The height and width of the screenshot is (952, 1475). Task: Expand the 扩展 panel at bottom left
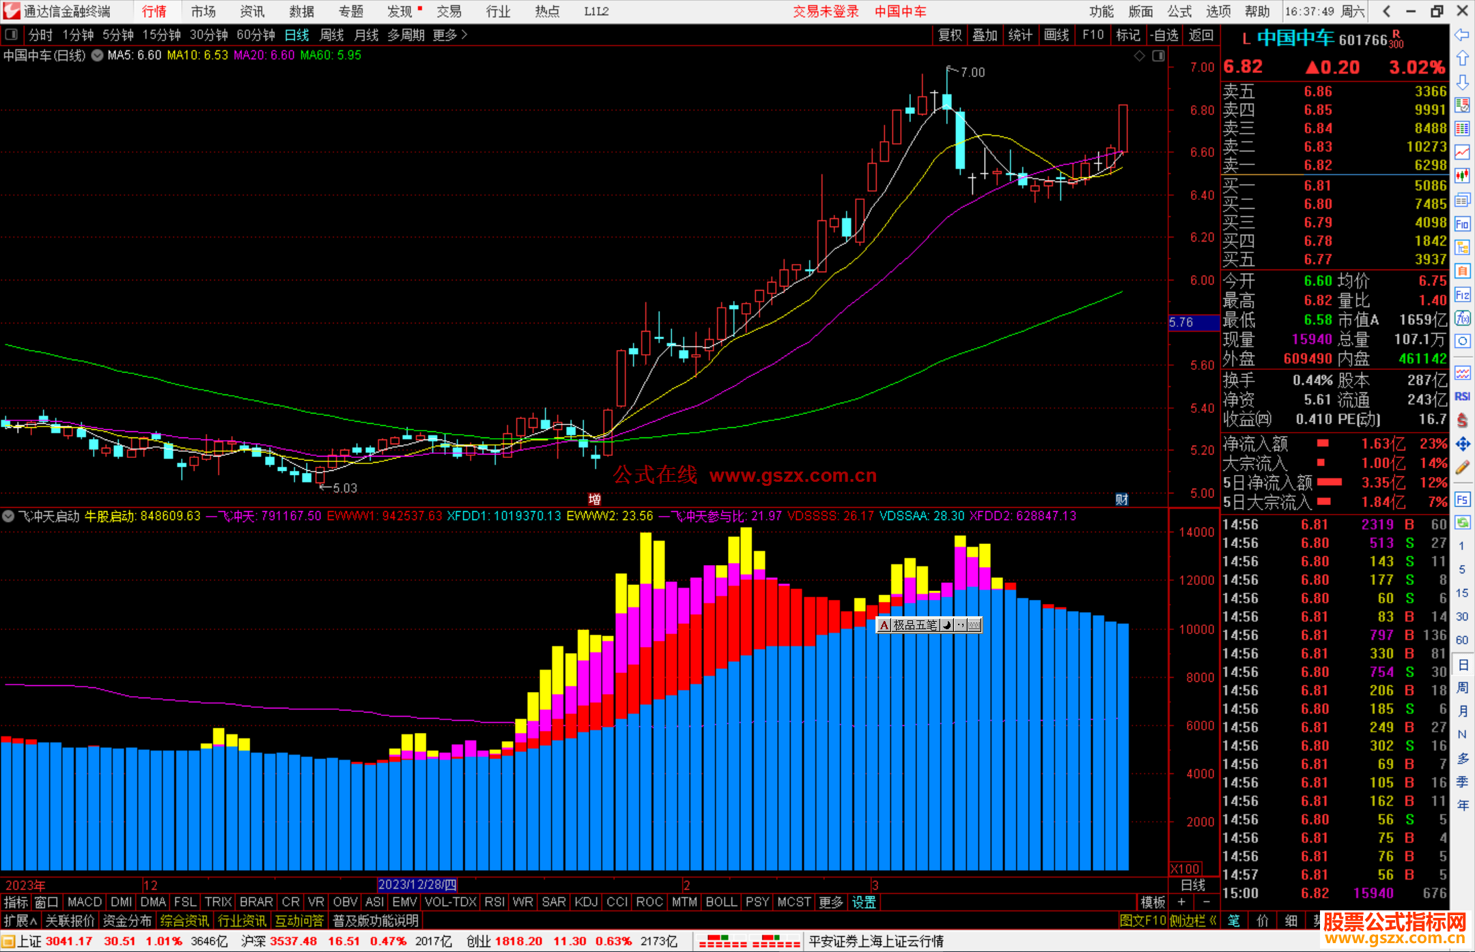[20, 921]
